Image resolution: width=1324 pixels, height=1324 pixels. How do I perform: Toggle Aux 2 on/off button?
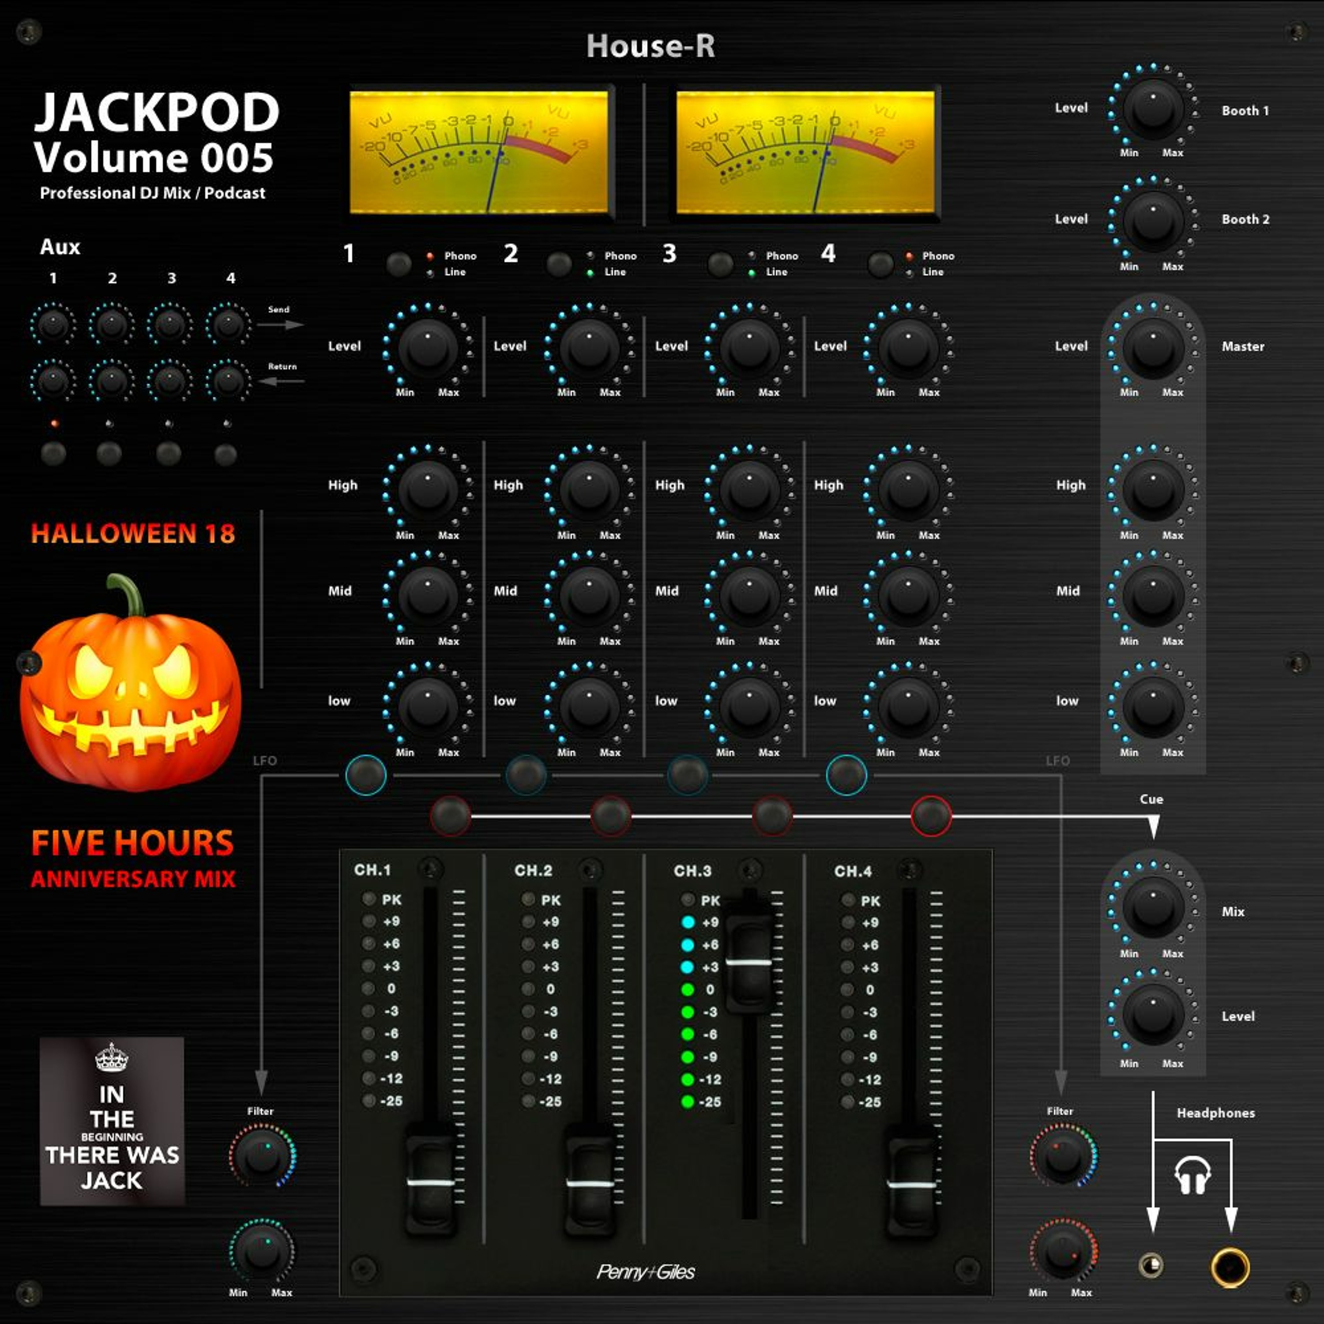[109, 454]
